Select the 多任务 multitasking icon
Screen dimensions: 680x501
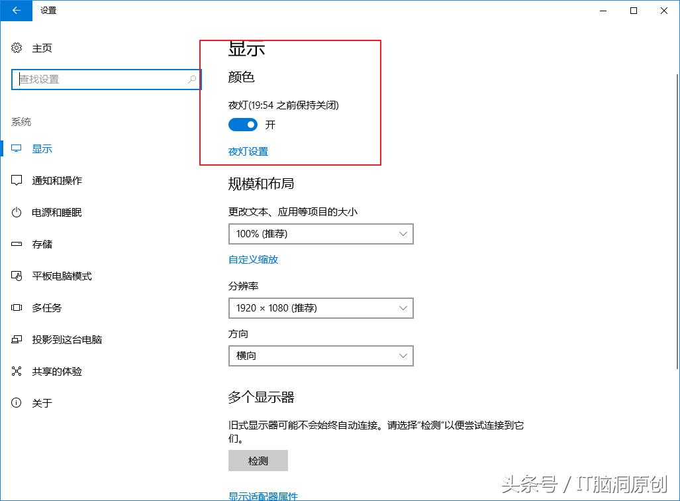click(16, 307)
